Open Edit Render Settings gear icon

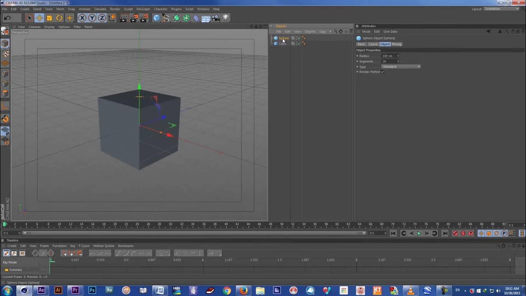coord(144,18)
